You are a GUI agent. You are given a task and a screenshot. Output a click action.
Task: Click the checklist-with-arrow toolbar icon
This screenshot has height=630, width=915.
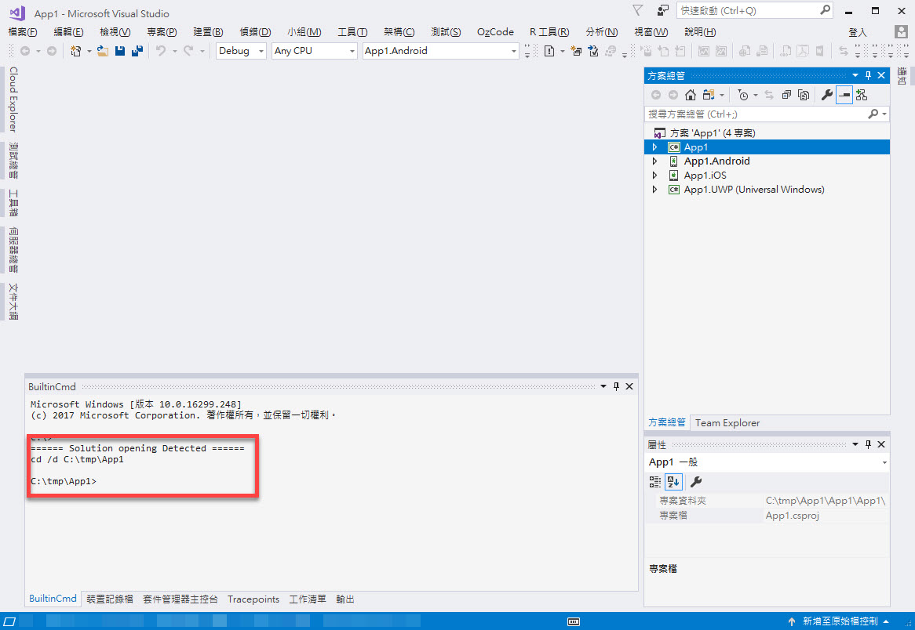pyautogui.click(x=593, y=51)
